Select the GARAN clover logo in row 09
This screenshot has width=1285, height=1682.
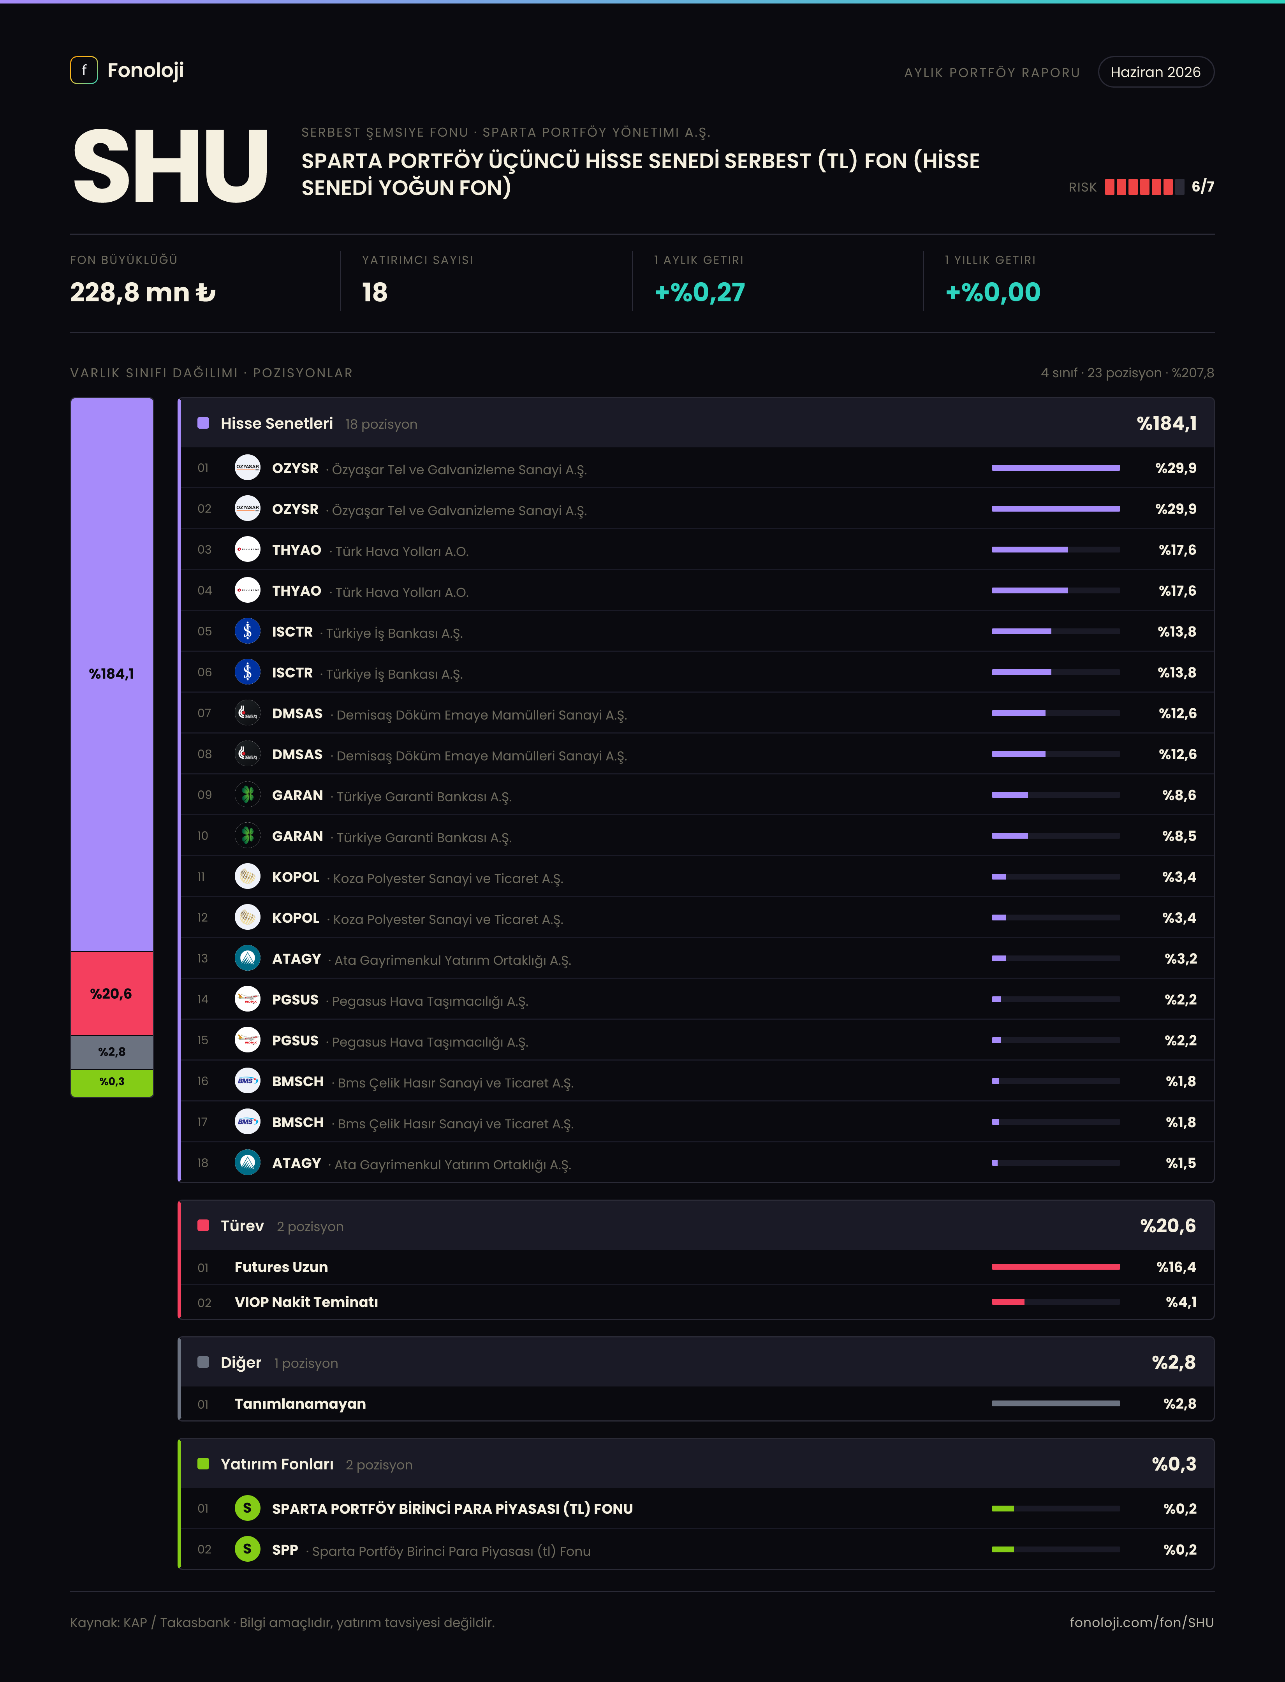(x=247, y=795)
